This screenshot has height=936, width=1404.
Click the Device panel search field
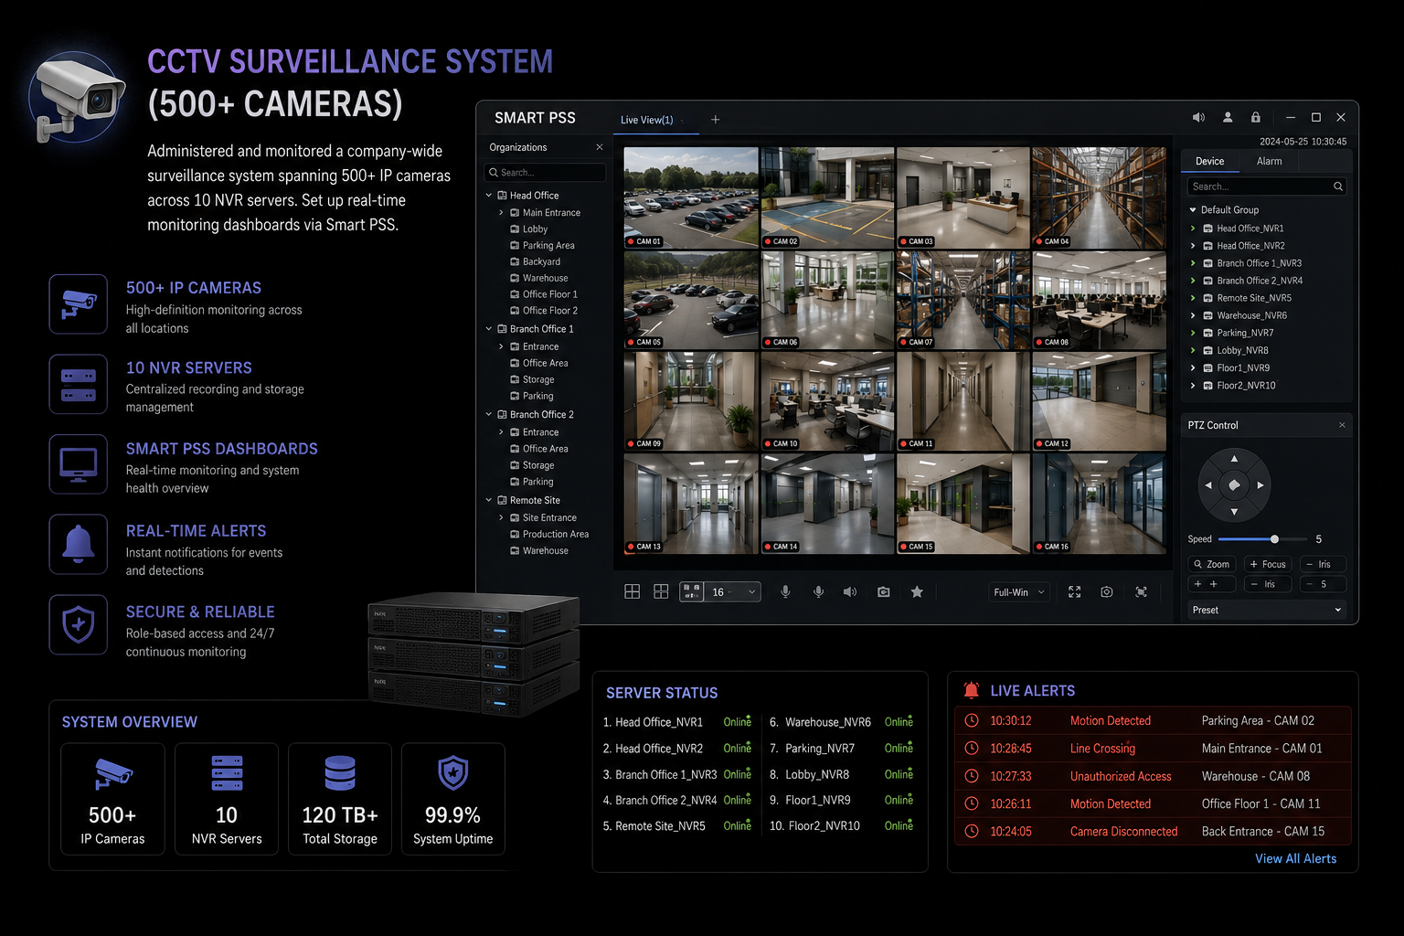[x=1267, y=186]
